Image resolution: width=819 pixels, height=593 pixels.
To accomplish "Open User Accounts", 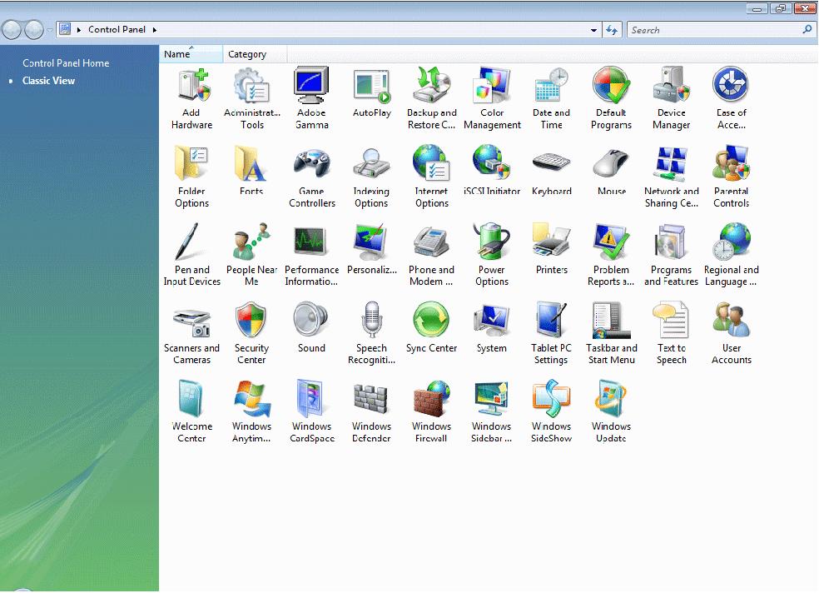I will pos(732,333).
